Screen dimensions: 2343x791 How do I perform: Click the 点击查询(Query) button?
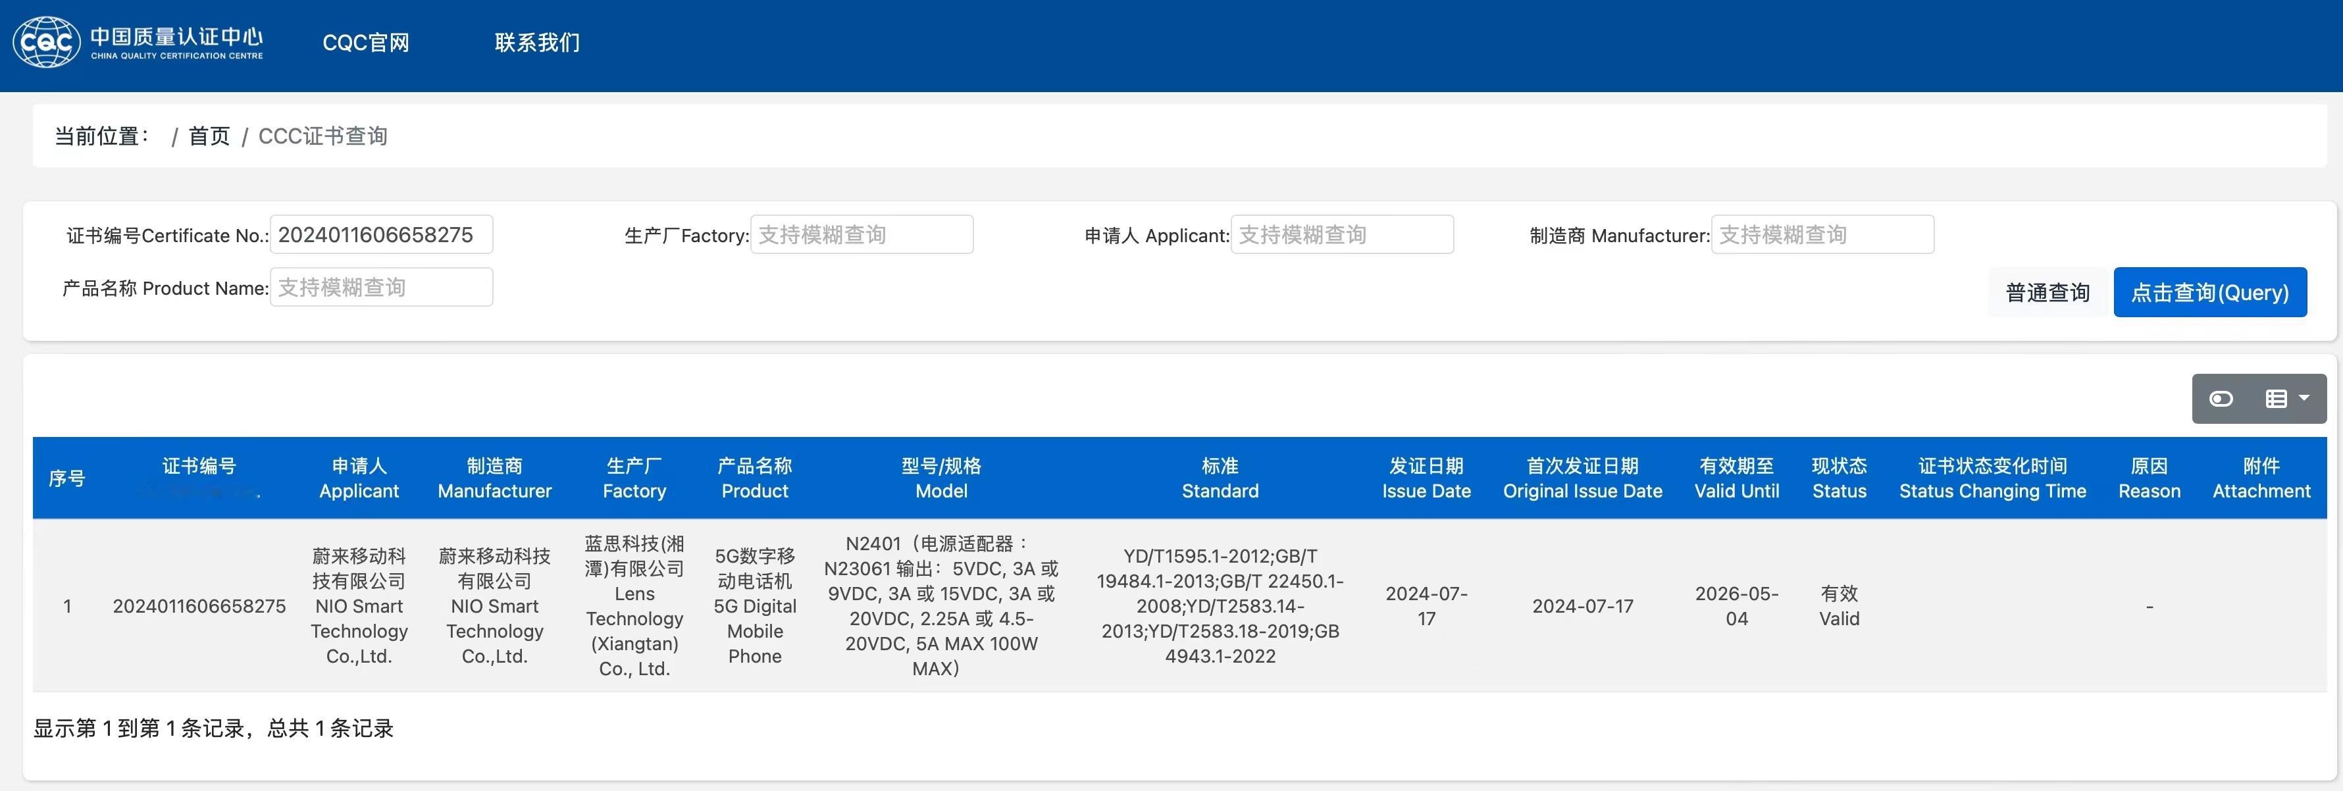tap(2209, 292)
